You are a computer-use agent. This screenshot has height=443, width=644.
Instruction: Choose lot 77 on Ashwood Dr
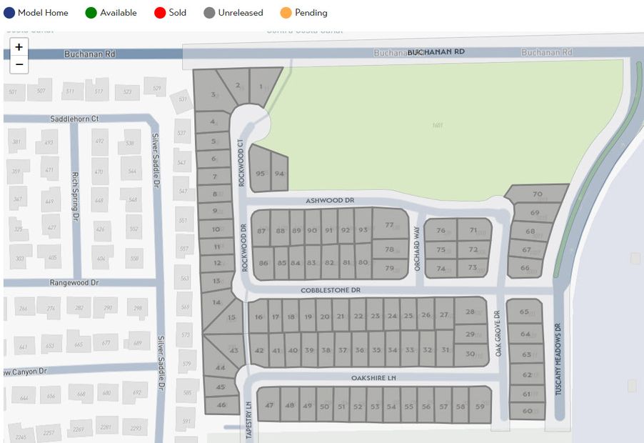pyautogui.click(x=390, y=224)
